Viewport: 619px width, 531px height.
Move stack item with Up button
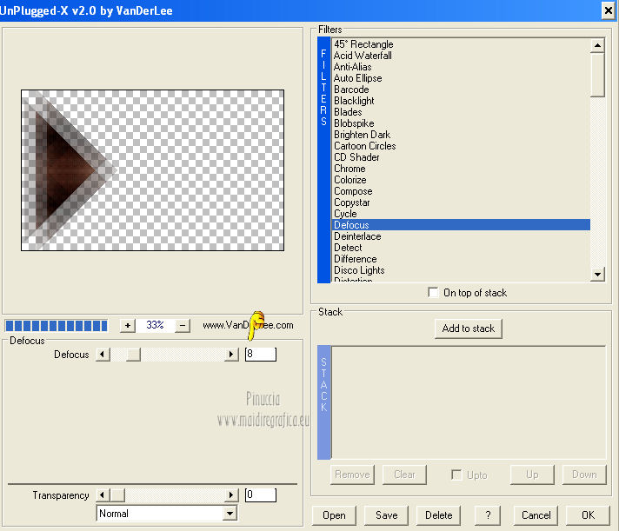pyautogui.click(x=532, y=475)
